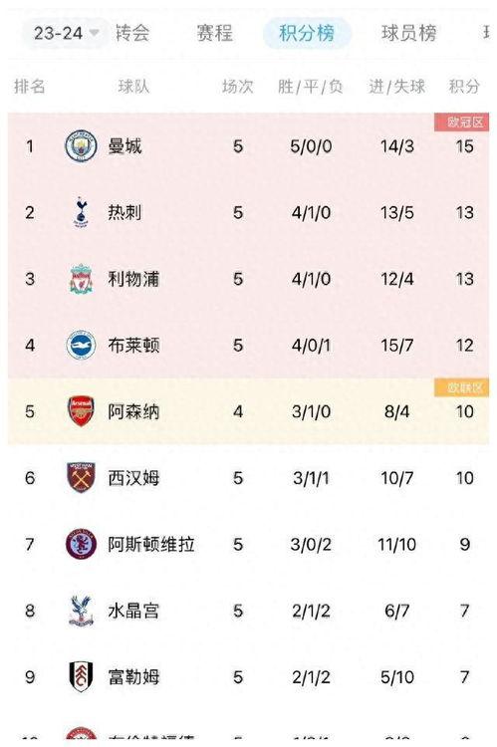Tap the Arsenal crest icon
This screenshot has height=747, width=497.
pos(81,411)
